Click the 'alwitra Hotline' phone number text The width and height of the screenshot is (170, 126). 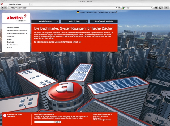(102, 115)
